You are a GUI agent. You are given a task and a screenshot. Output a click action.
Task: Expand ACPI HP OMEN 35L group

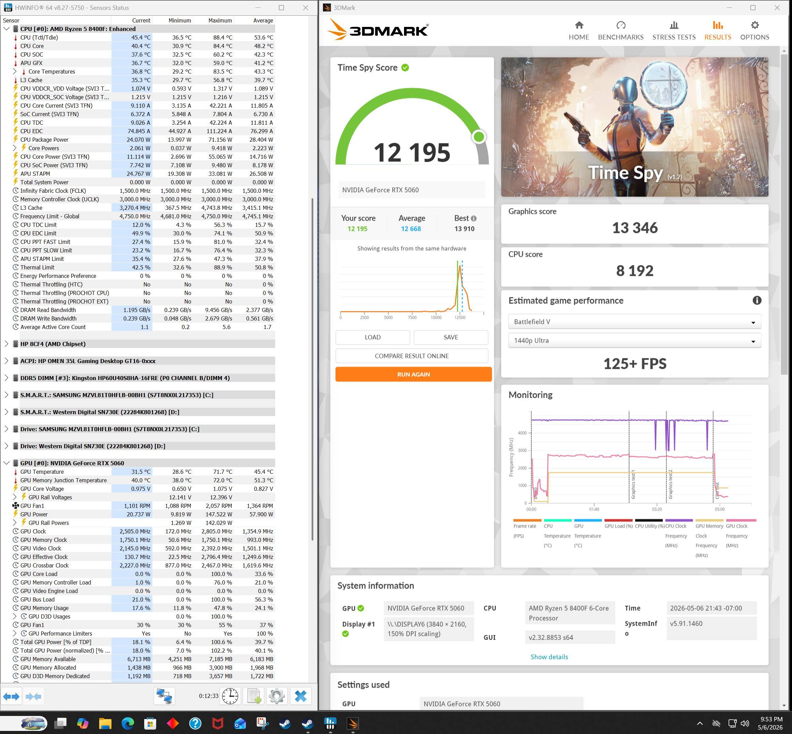6,361
